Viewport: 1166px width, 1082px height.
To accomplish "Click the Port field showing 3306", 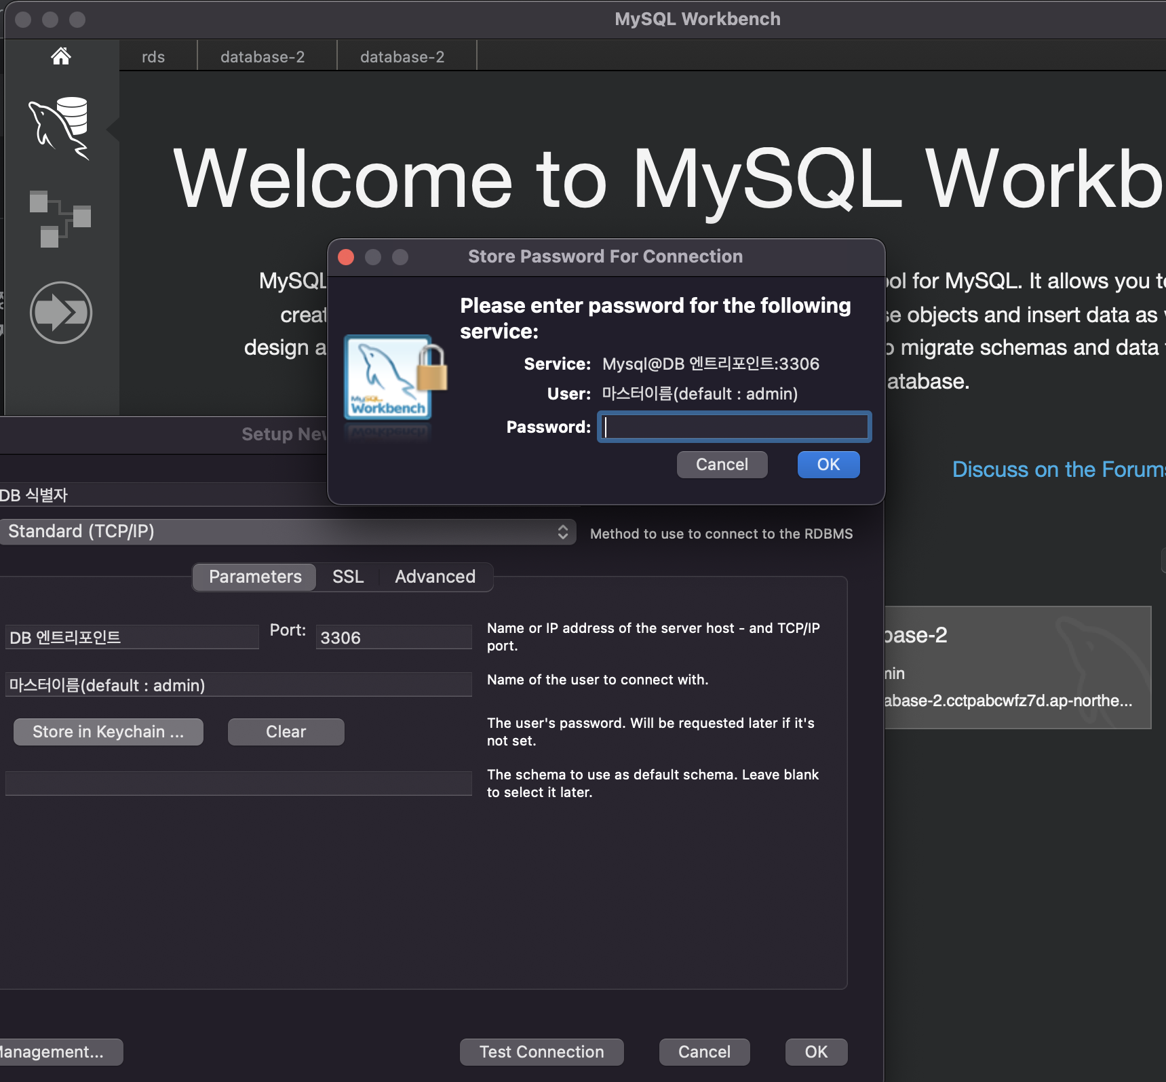I will point(394,638).
